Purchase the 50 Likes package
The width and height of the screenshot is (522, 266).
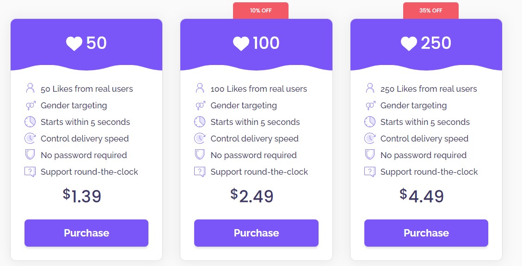[86, 233]
